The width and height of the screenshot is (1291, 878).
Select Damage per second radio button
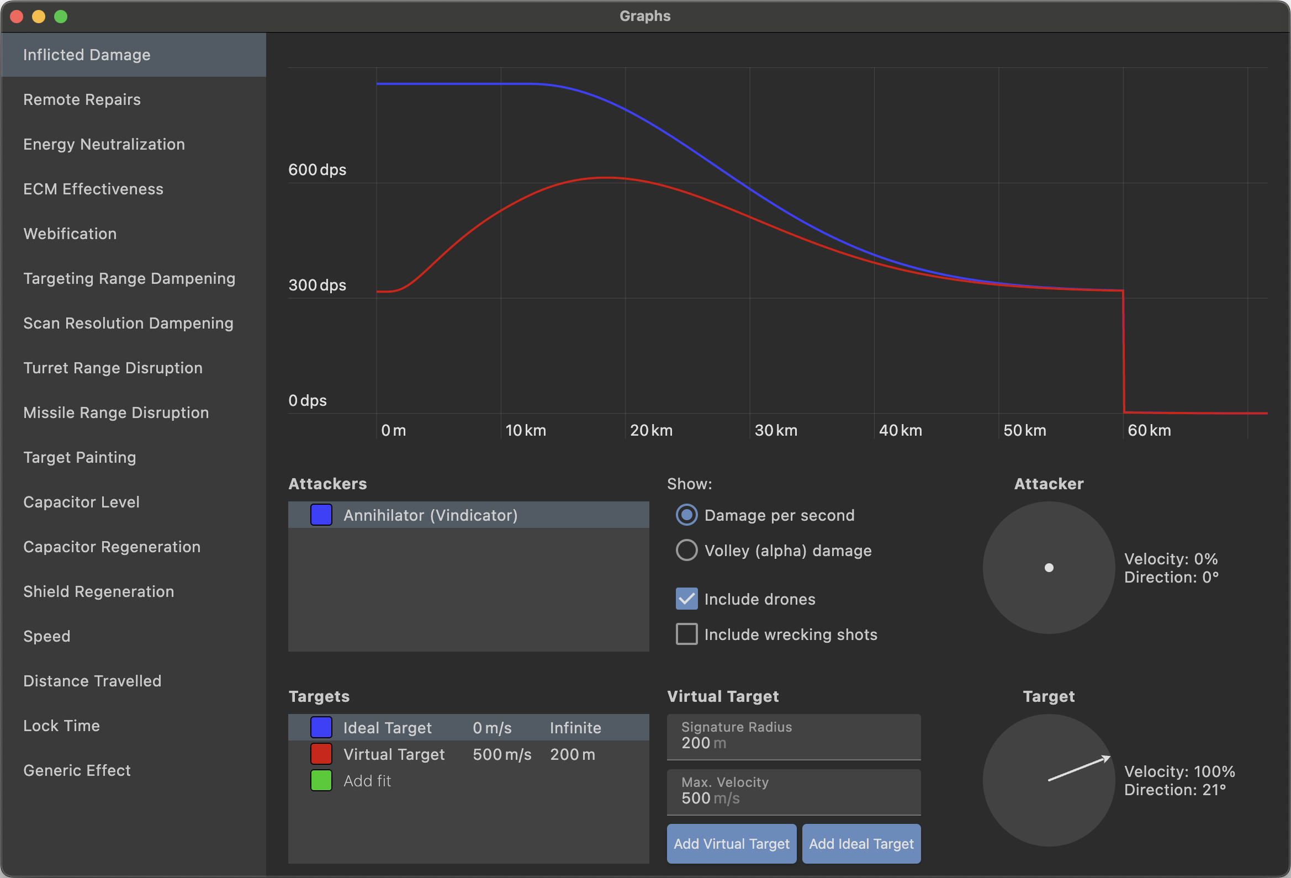[x=686, y=515]
